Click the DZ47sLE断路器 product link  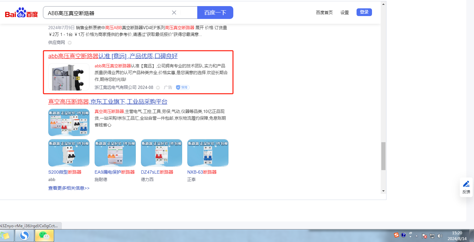(157, 172)
